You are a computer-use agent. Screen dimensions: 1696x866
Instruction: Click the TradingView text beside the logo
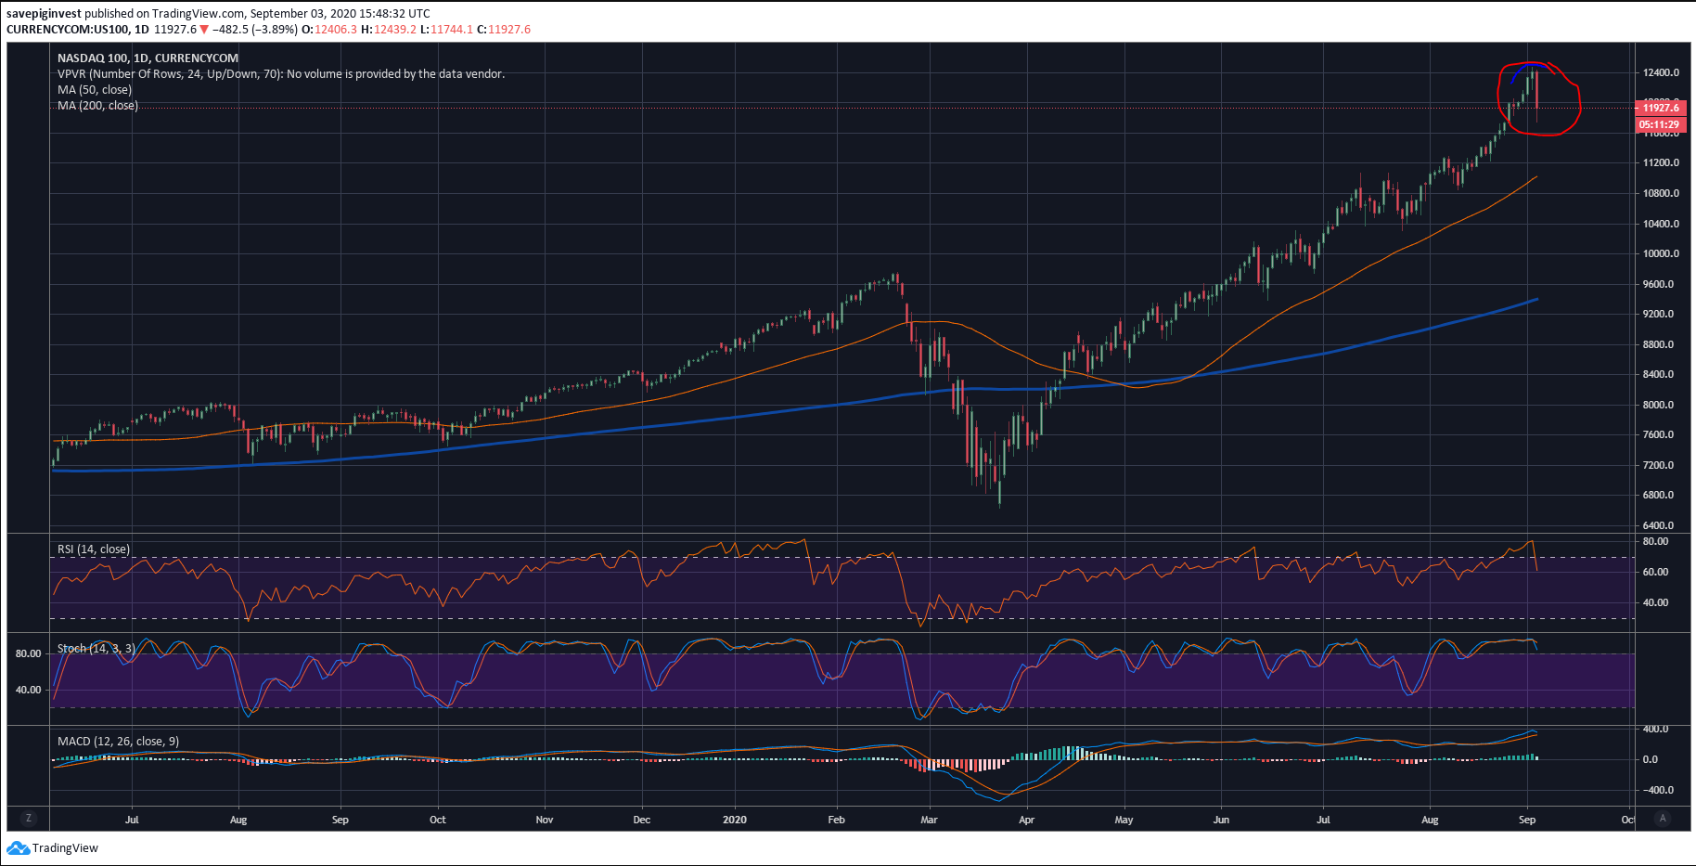click(65, 848)
